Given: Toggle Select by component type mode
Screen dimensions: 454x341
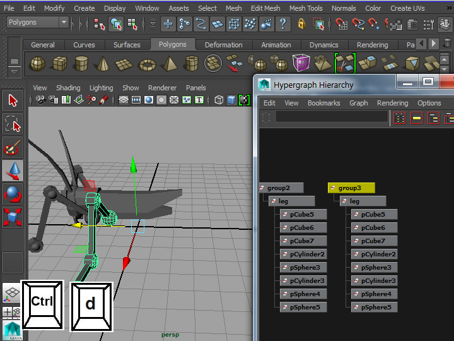Looking at the screenshot, I should [132, 24].
